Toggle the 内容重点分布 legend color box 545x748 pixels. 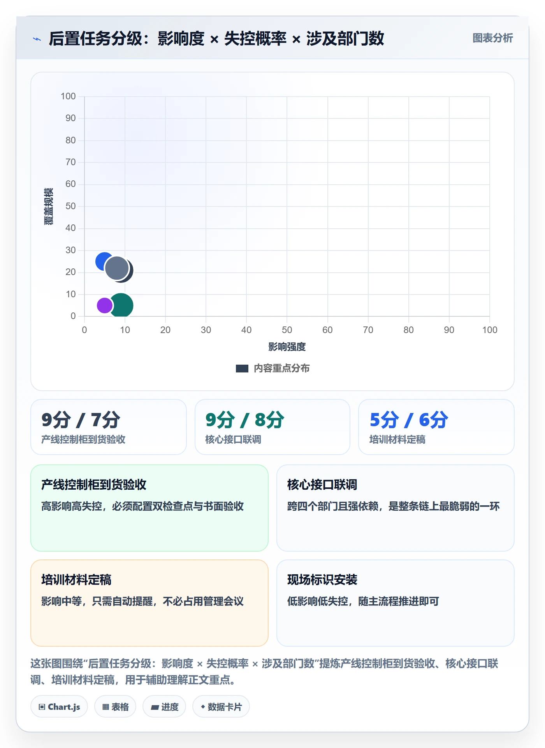pos(242,369)
